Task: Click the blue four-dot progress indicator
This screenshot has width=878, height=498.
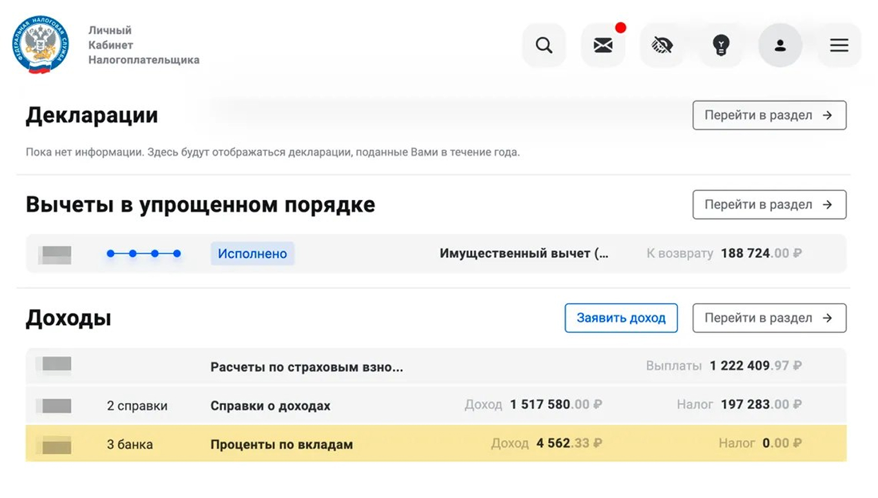Action: click(143, 254)
